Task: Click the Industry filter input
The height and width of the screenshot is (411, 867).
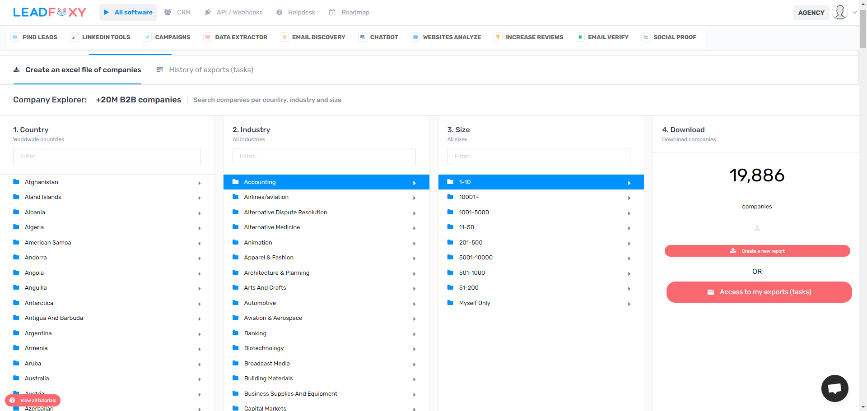Action: click(324, 156)
